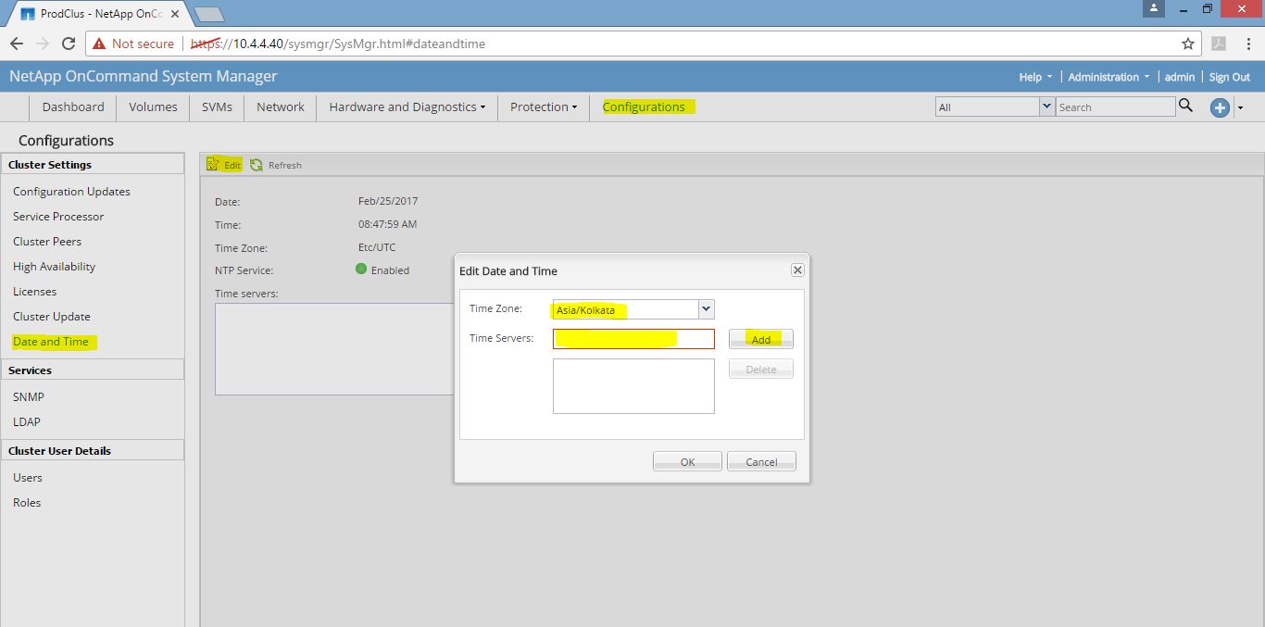Open a new browser tab with the tab icon
This screenshot has width=1265, height=627.
[207, 13]
